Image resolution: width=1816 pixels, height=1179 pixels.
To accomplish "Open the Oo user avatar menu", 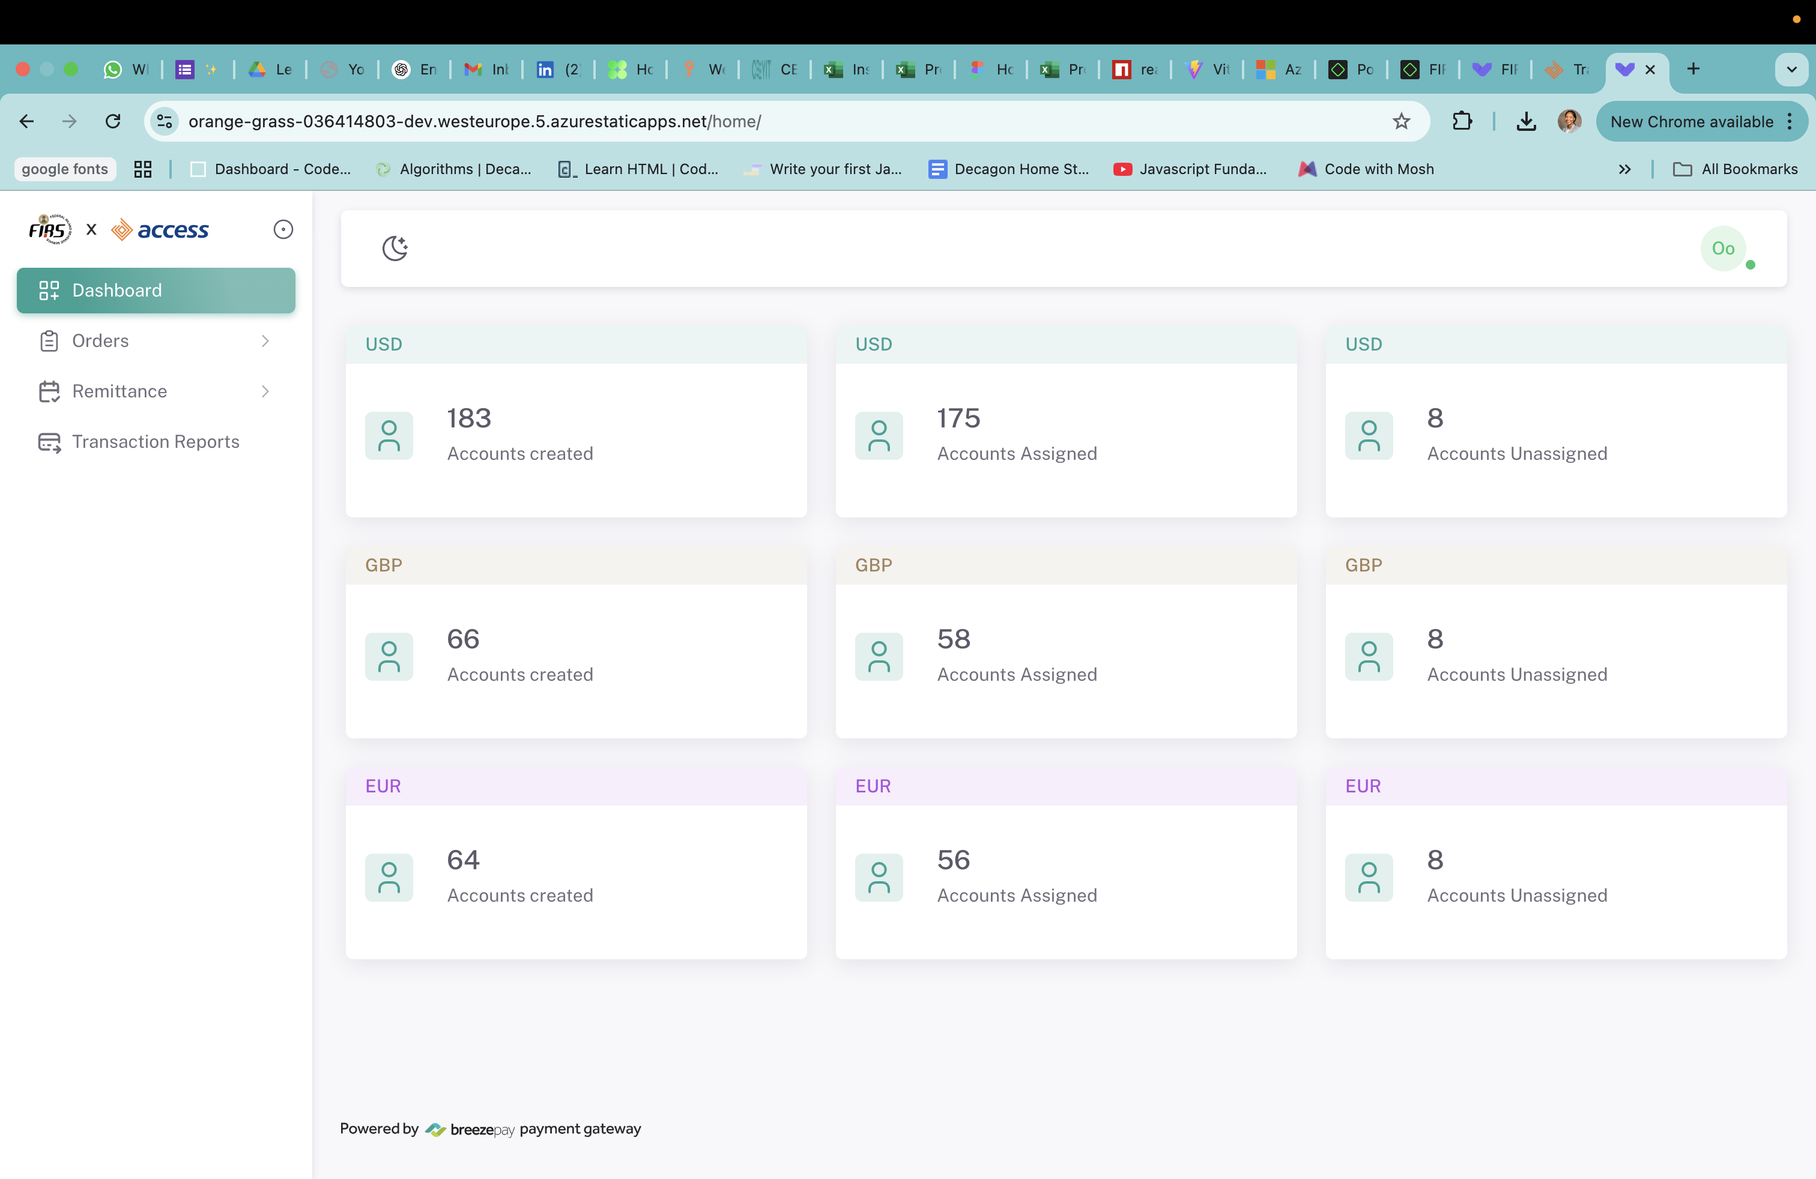I will point(1723,249).
